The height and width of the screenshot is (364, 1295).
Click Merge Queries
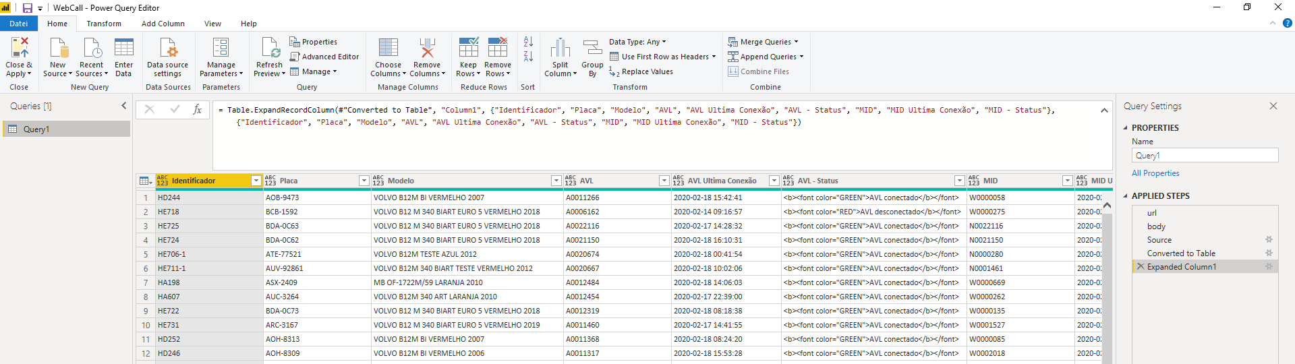[763, 42]
